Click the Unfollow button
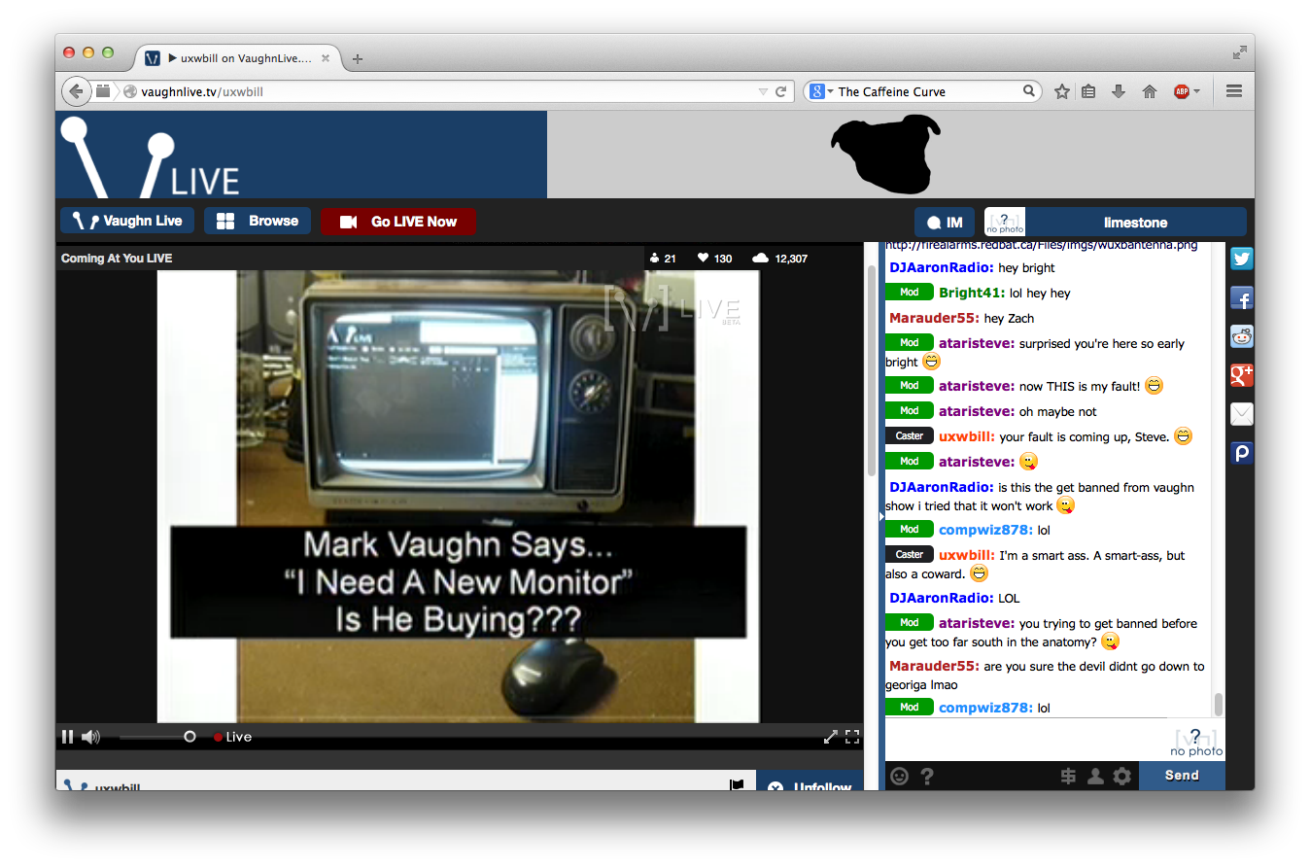 810,782
